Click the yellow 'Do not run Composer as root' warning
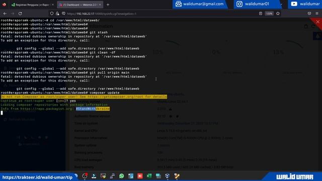Viewport: 322px width, 181px height. point(84,97)
